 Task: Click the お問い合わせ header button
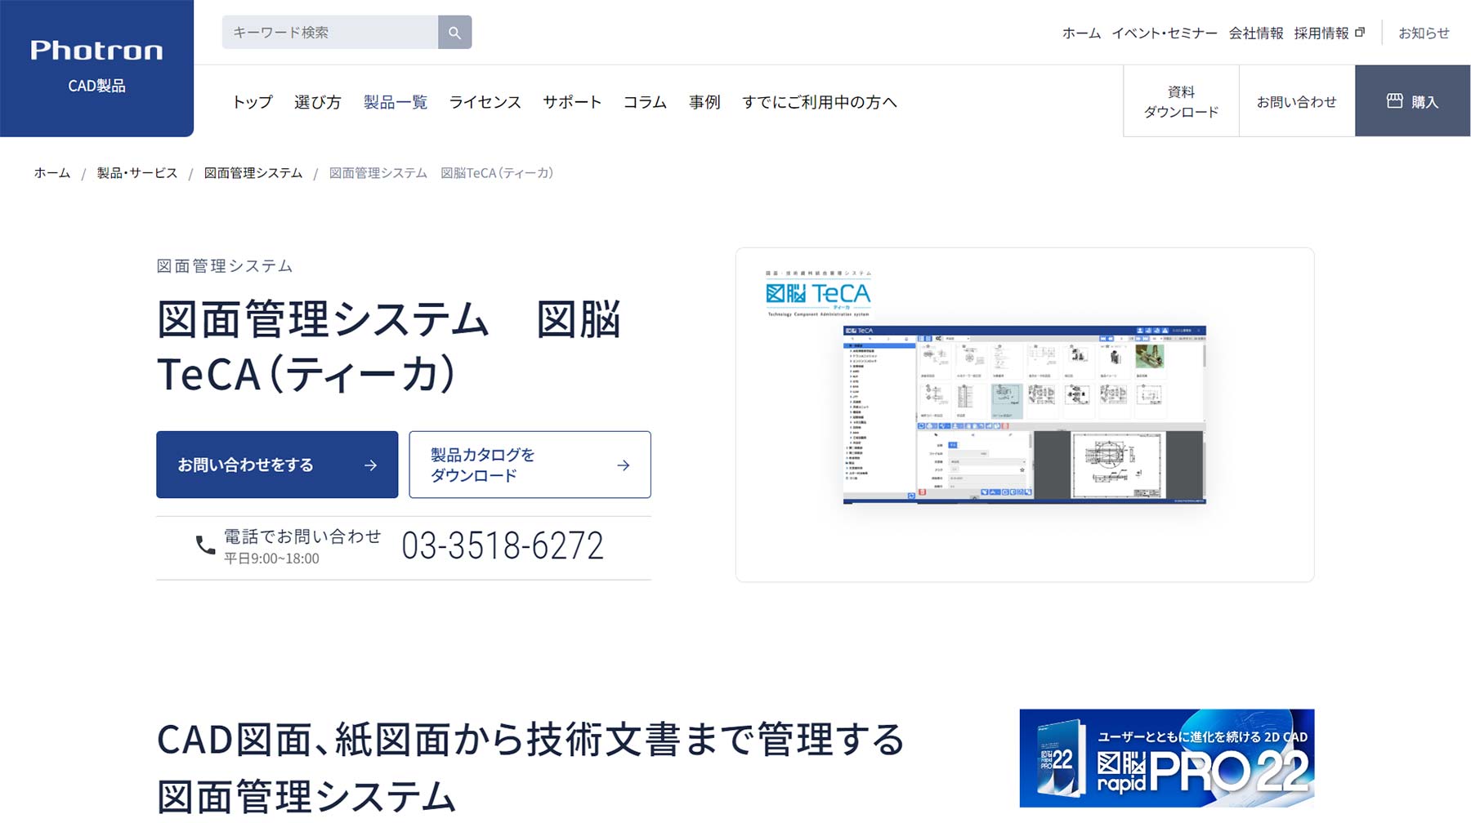[1297, 101]
